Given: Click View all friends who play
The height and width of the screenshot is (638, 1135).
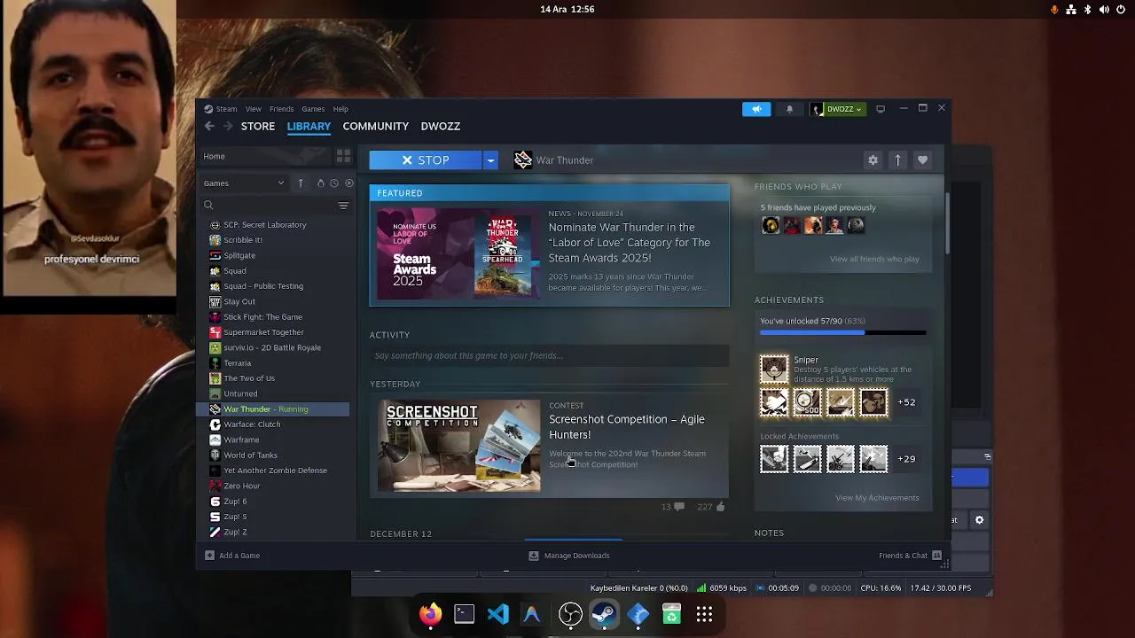Looking at the screenshot, I should tap(874, 260).
